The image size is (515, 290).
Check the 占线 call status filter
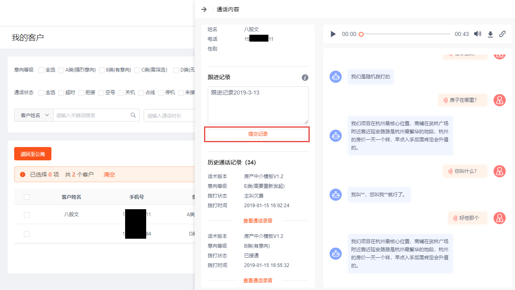[141, 92]
